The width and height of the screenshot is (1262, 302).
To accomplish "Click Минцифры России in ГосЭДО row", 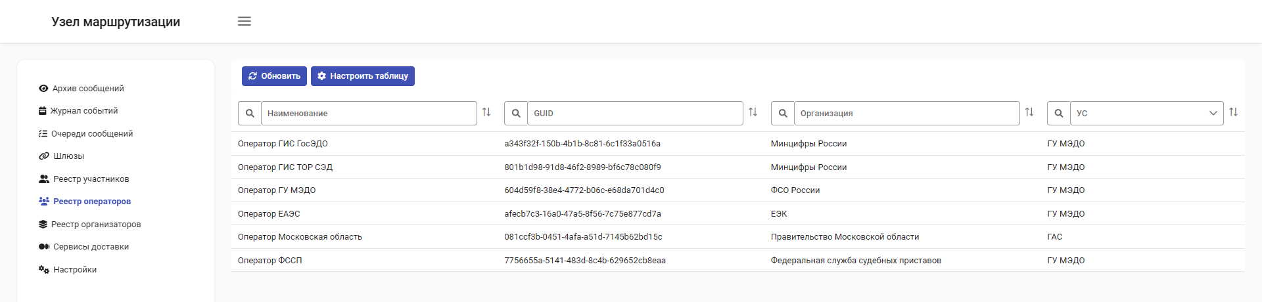I will 808,144.
